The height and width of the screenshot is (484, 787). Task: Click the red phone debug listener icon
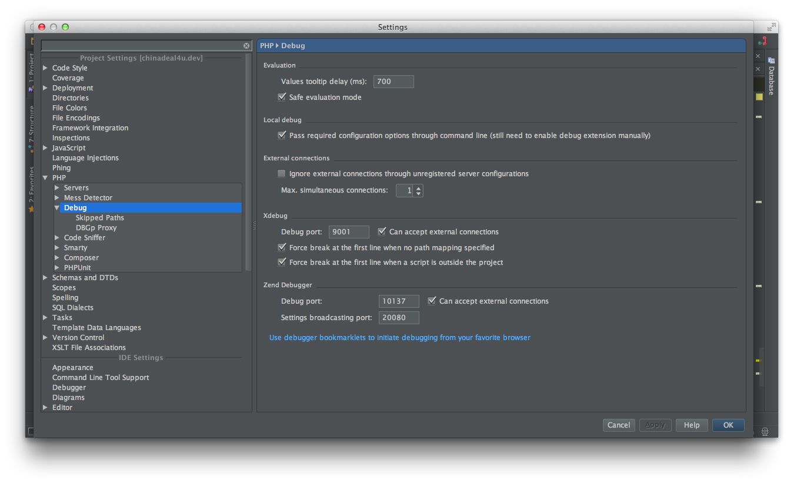point(762,41)
